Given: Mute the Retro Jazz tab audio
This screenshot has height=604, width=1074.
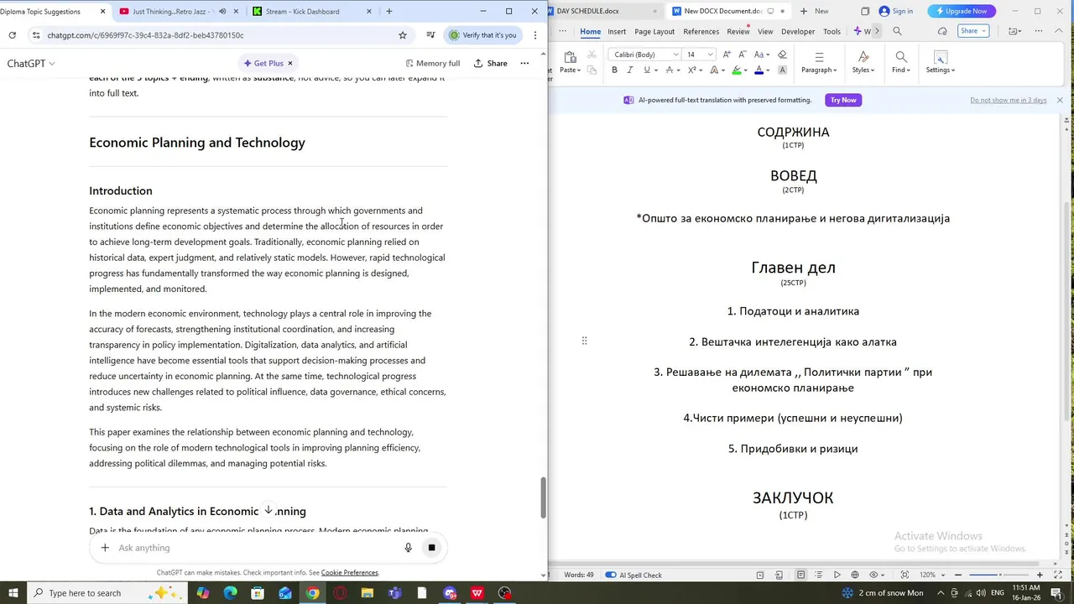Looking at the screenshot, I should tap(222, 11).
